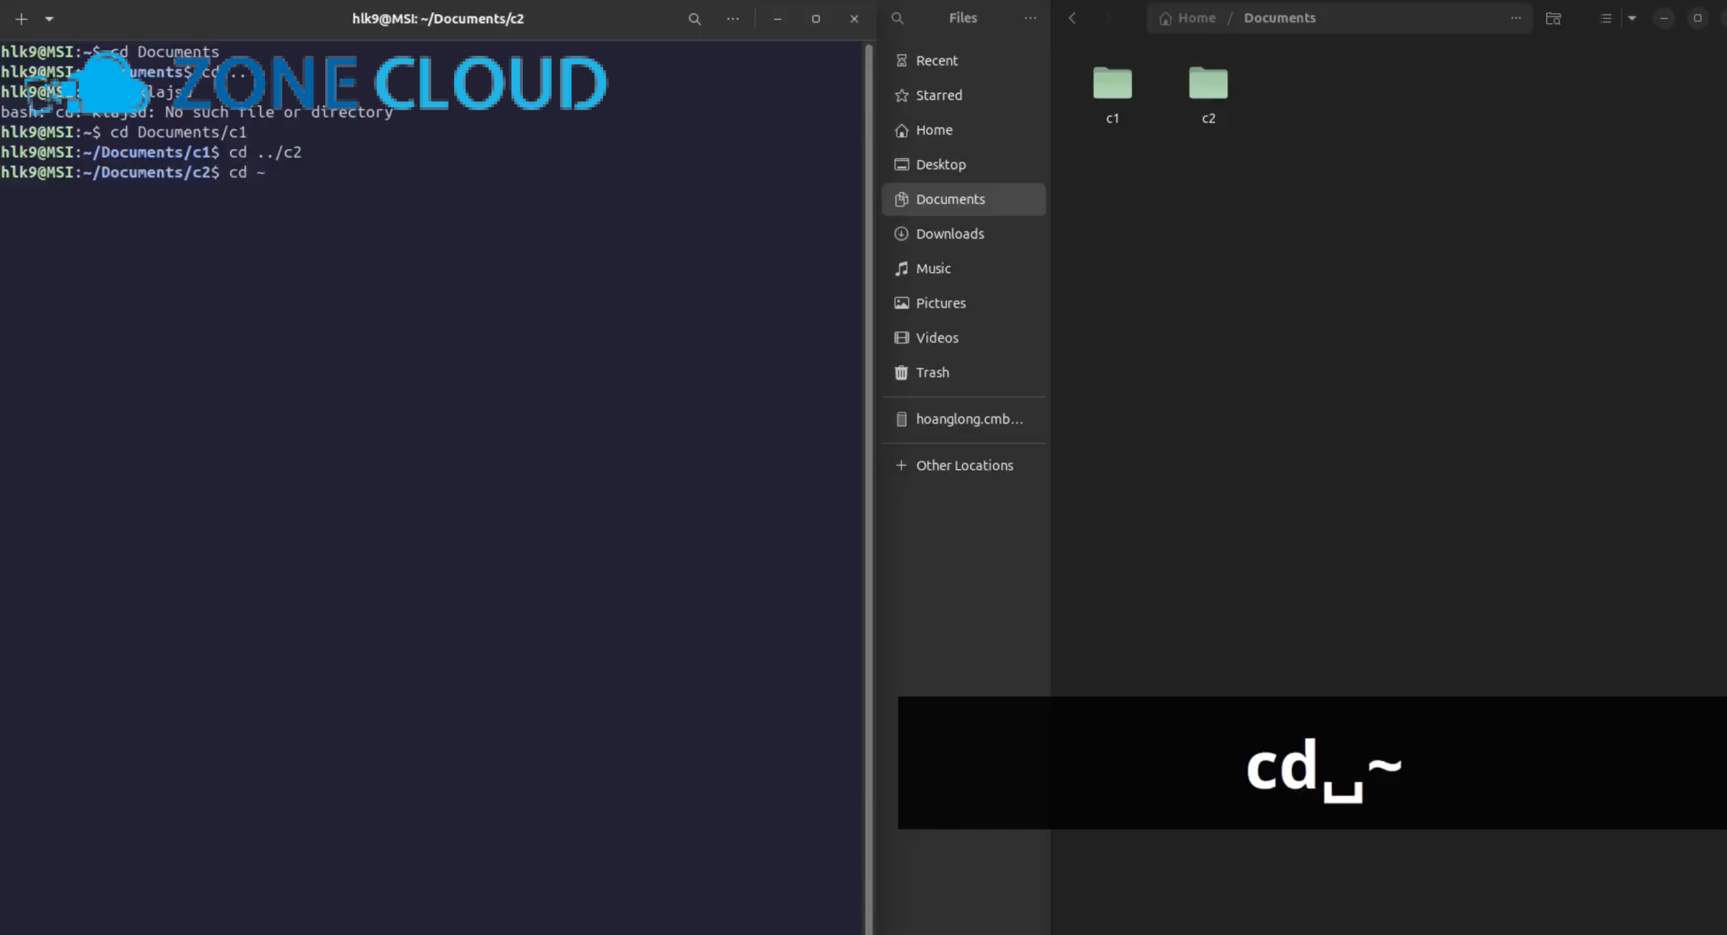The height and width of the screenshot is (935, 1727).
Task: Open Music in the Files sidebar
Action: 963,268
